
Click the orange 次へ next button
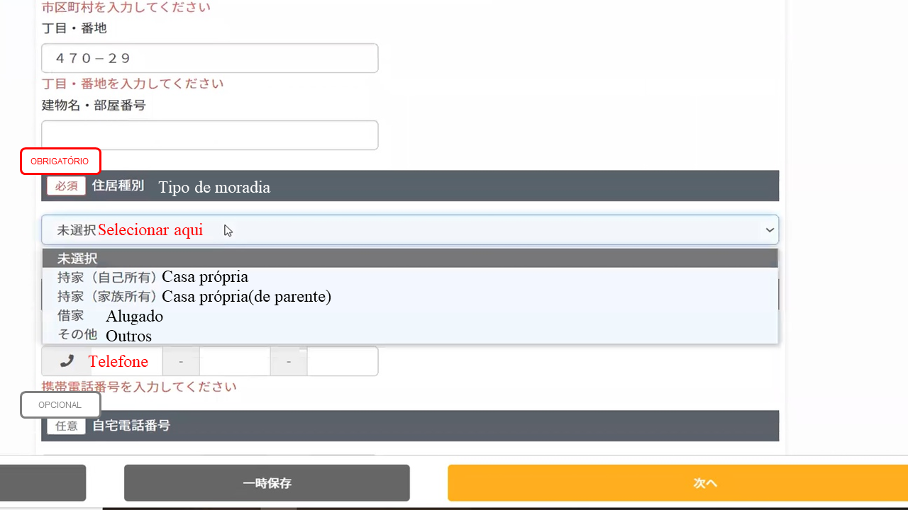click(x=677, y=483)
